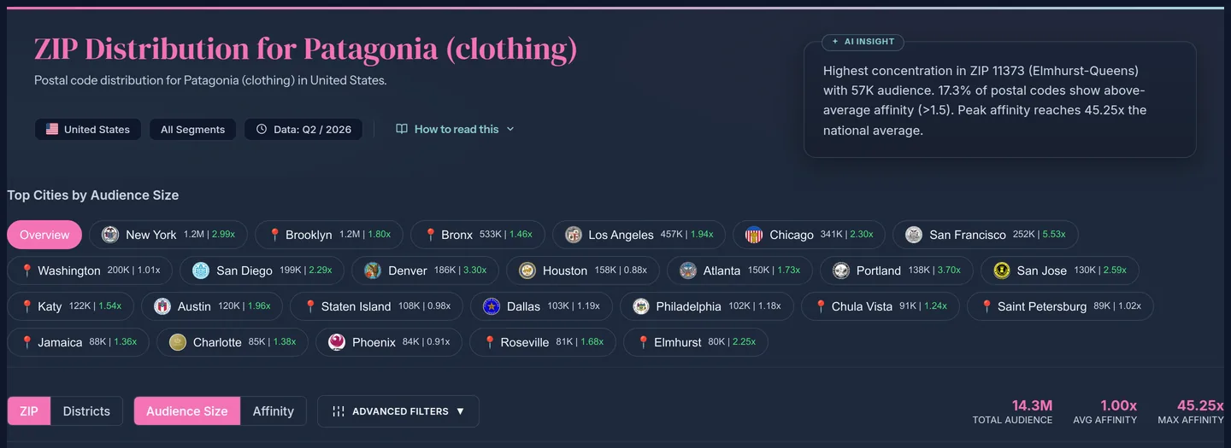Click the San Diego seal icon
The image size is (1231, 448).
201,271
